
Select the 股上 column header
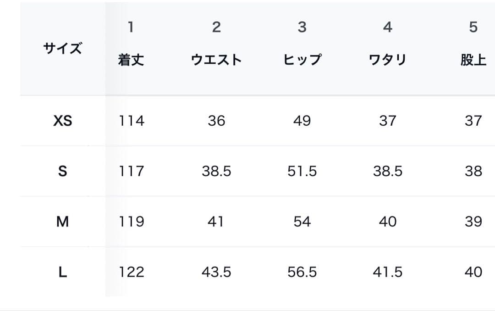click(x=473, y=60)
